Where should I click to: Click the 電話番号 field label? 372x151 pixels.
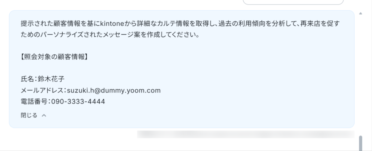(x=34, y=102)
